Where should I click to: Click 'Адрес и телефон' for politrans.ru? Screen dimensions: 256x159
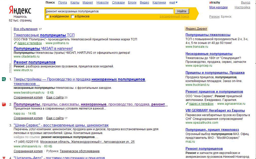[x=30, y=43]
